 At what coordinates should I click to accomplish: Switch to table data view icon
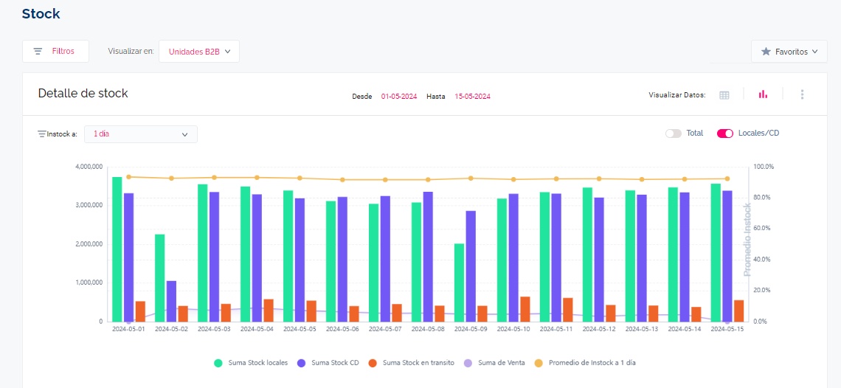(724, 94)
